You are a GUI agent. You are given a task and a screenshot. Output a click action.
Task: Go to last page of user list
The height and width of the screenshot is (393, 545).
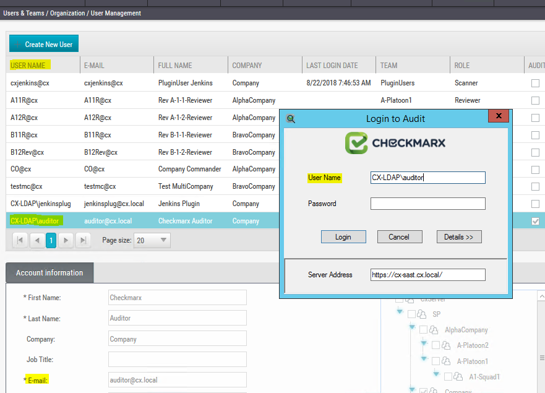pos(83,240)
